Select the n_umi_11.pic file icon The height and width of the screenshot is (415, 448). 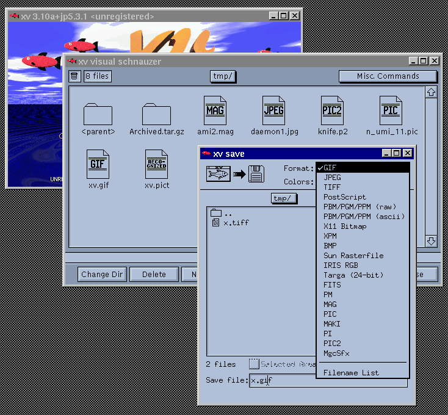coord(391,110)
